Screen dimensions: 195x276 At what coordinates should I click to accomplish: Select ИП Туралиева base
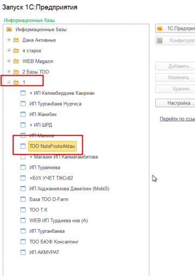coord(45,168)
